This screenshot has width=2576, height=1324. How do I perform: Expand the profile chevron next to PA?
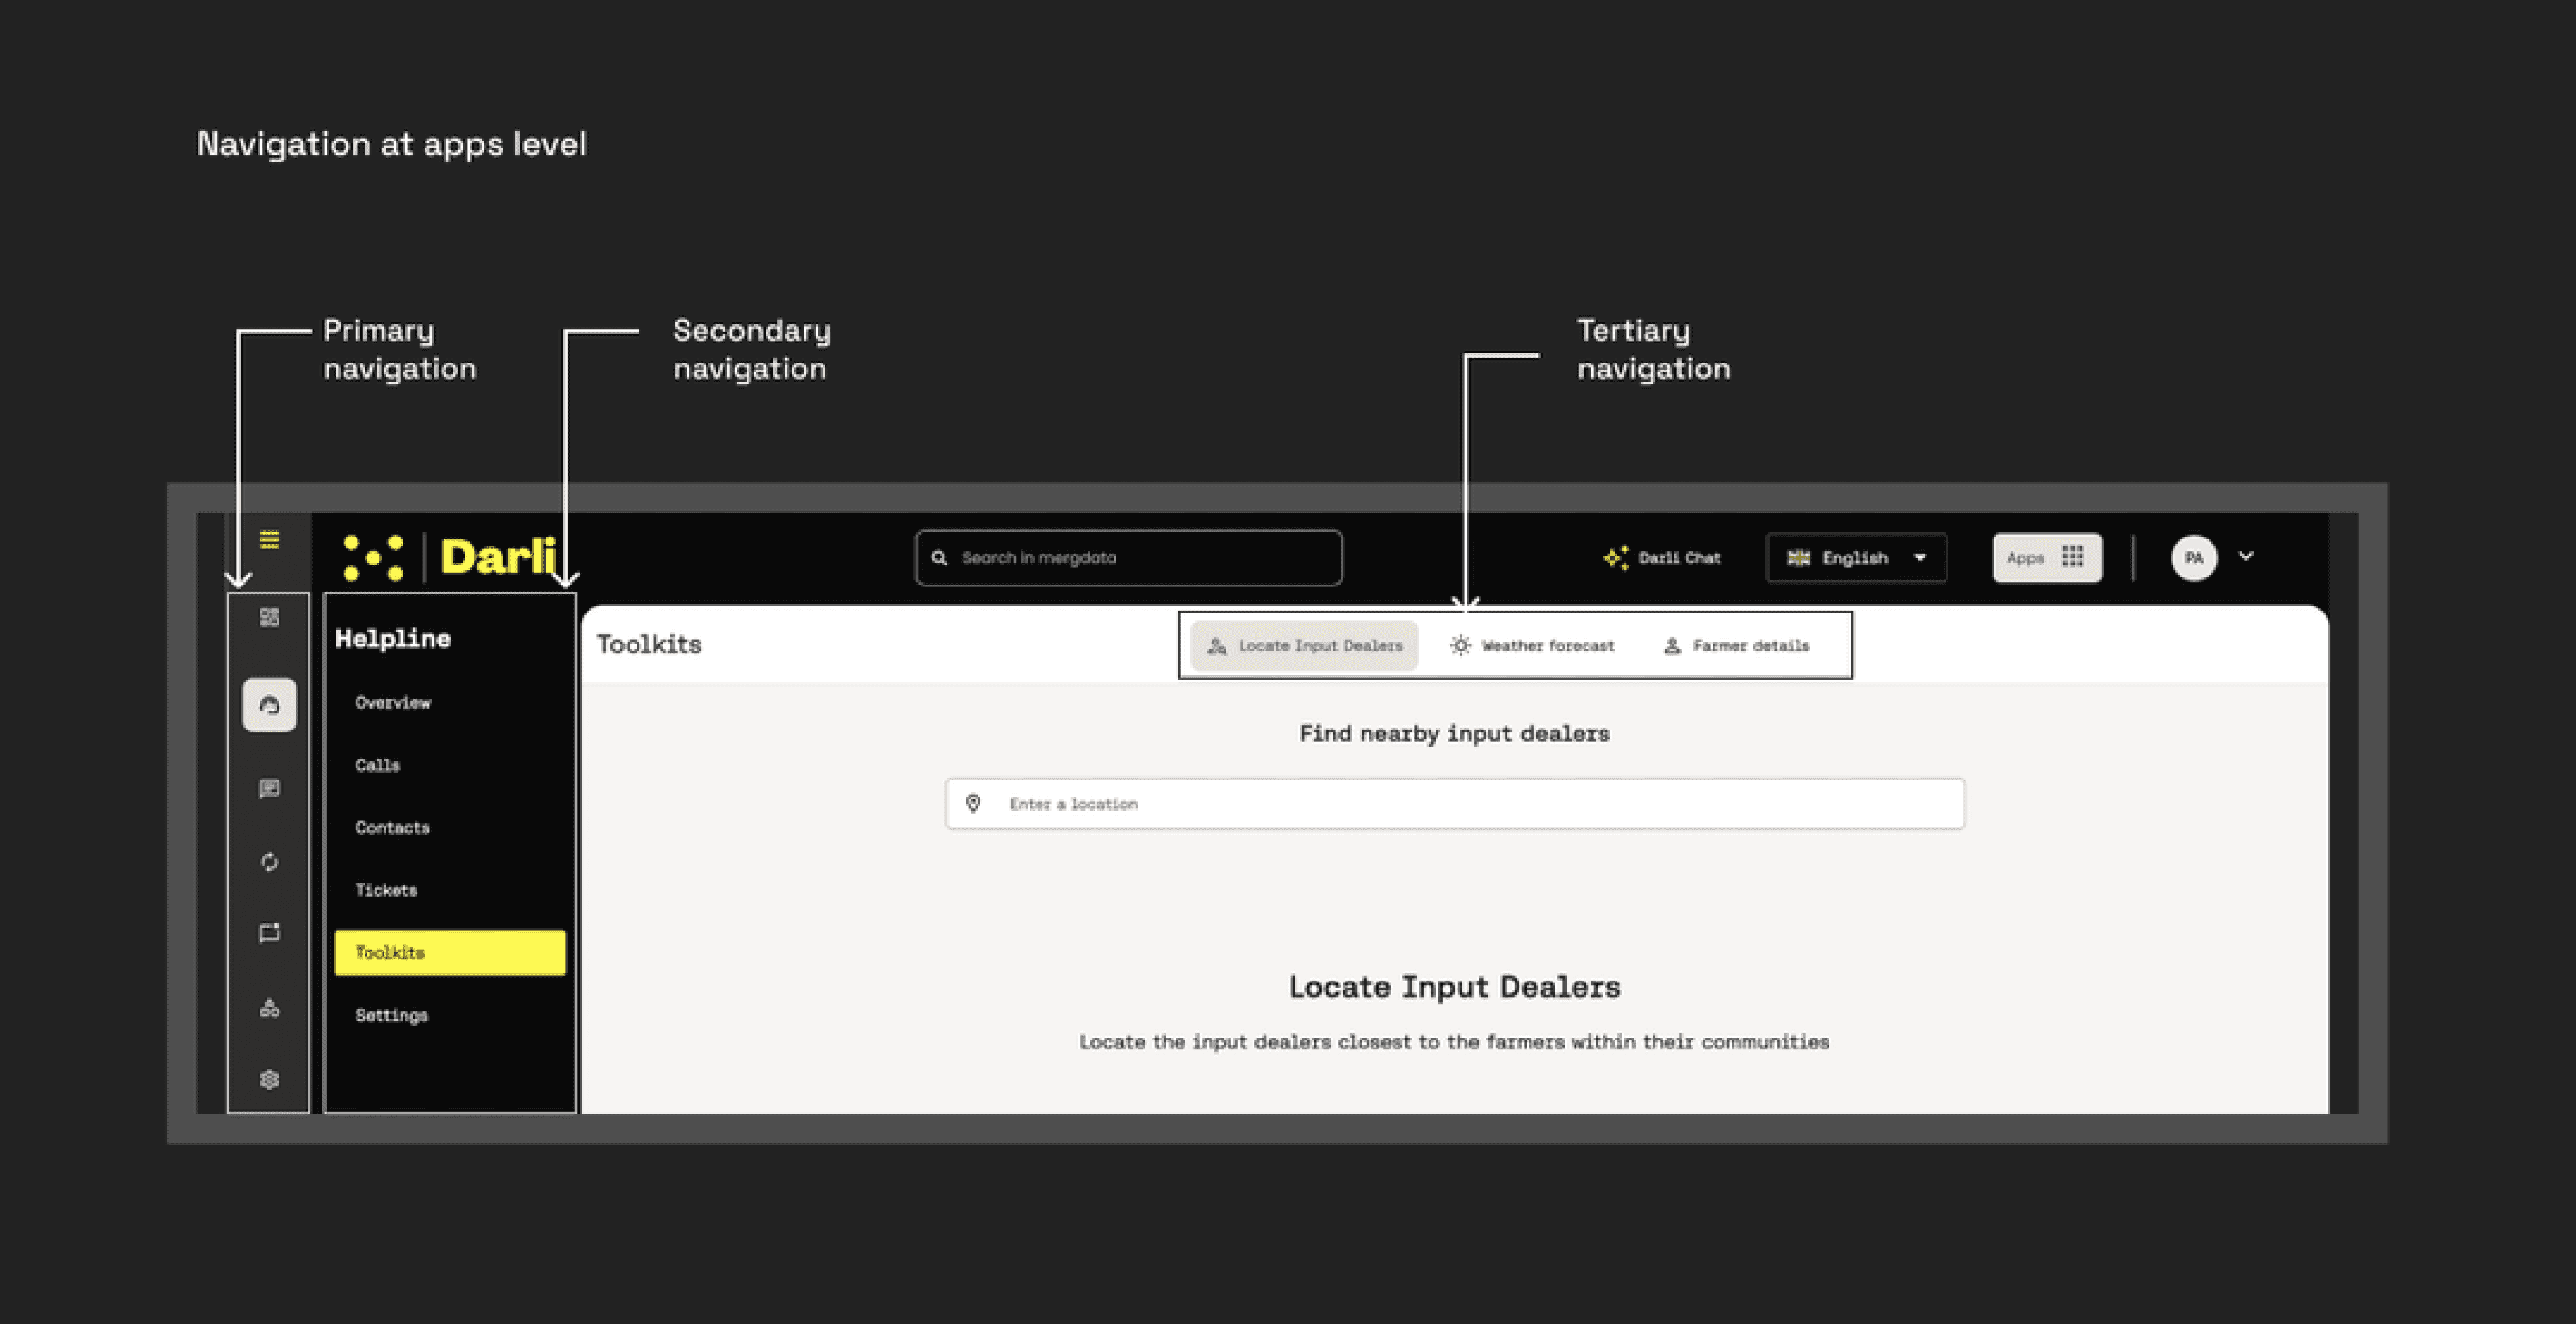tap(2246, 556)
